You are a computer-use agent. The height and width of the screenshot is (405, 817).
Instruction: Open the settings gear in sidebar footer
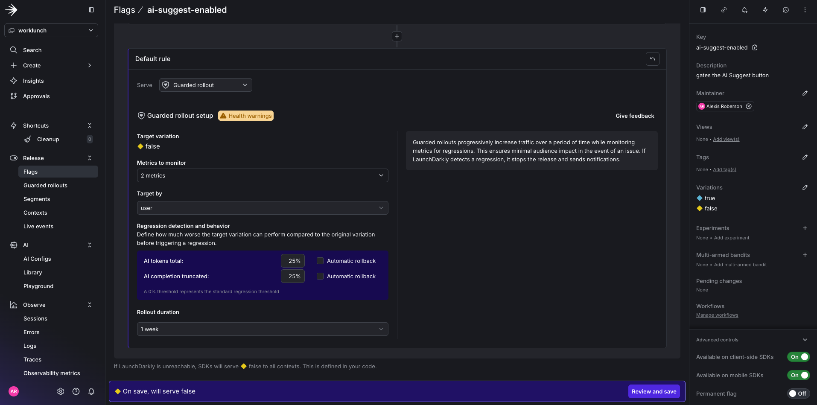[61, 391]
